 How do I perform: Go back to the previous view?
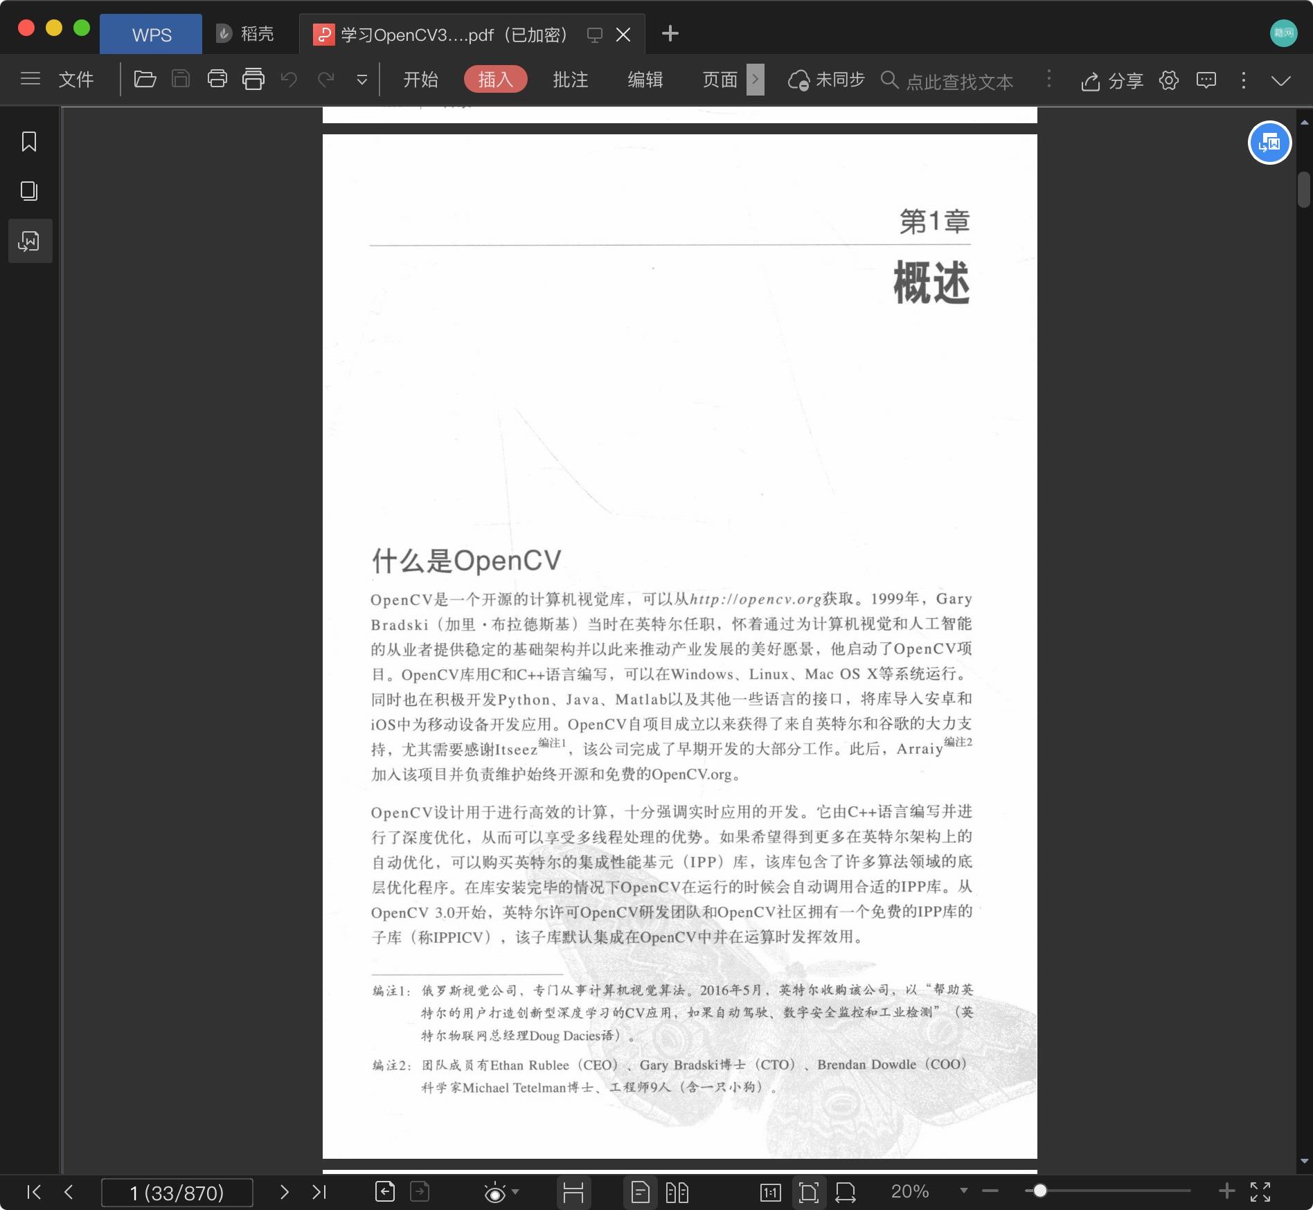click(385, 1192)
